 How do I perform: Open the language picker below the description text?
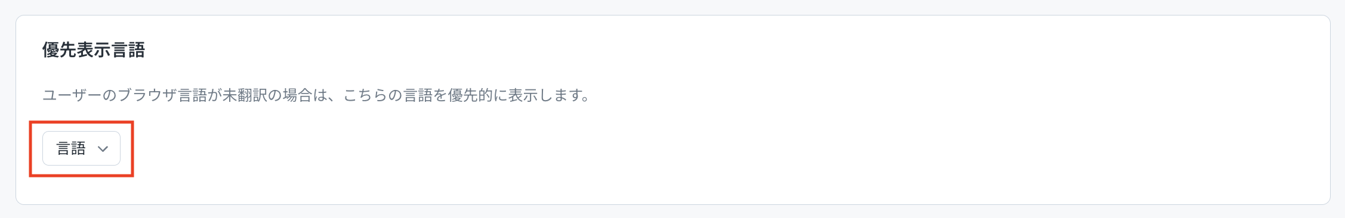coord(81,148)
